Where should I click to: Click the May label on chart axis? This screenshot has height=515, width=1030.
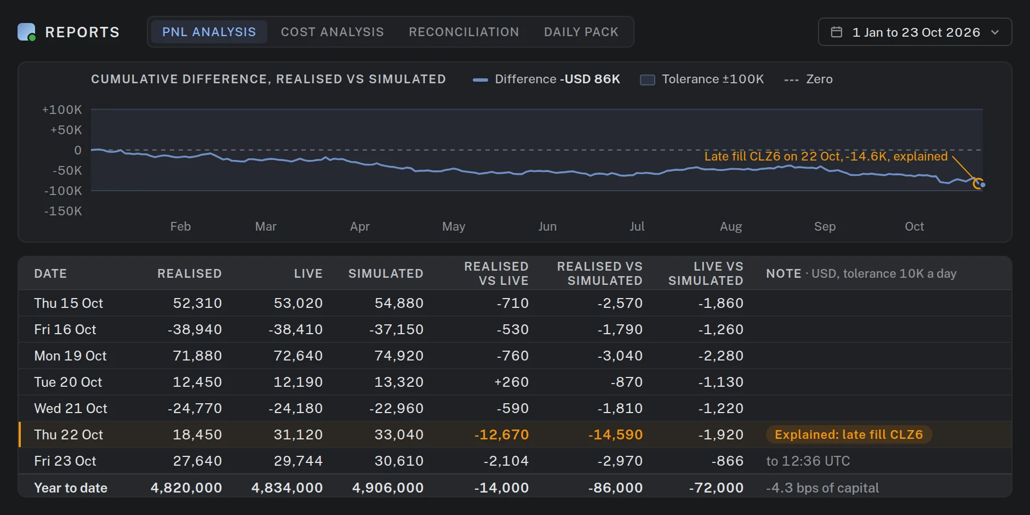pyautogui.click(x=454, y=226)
